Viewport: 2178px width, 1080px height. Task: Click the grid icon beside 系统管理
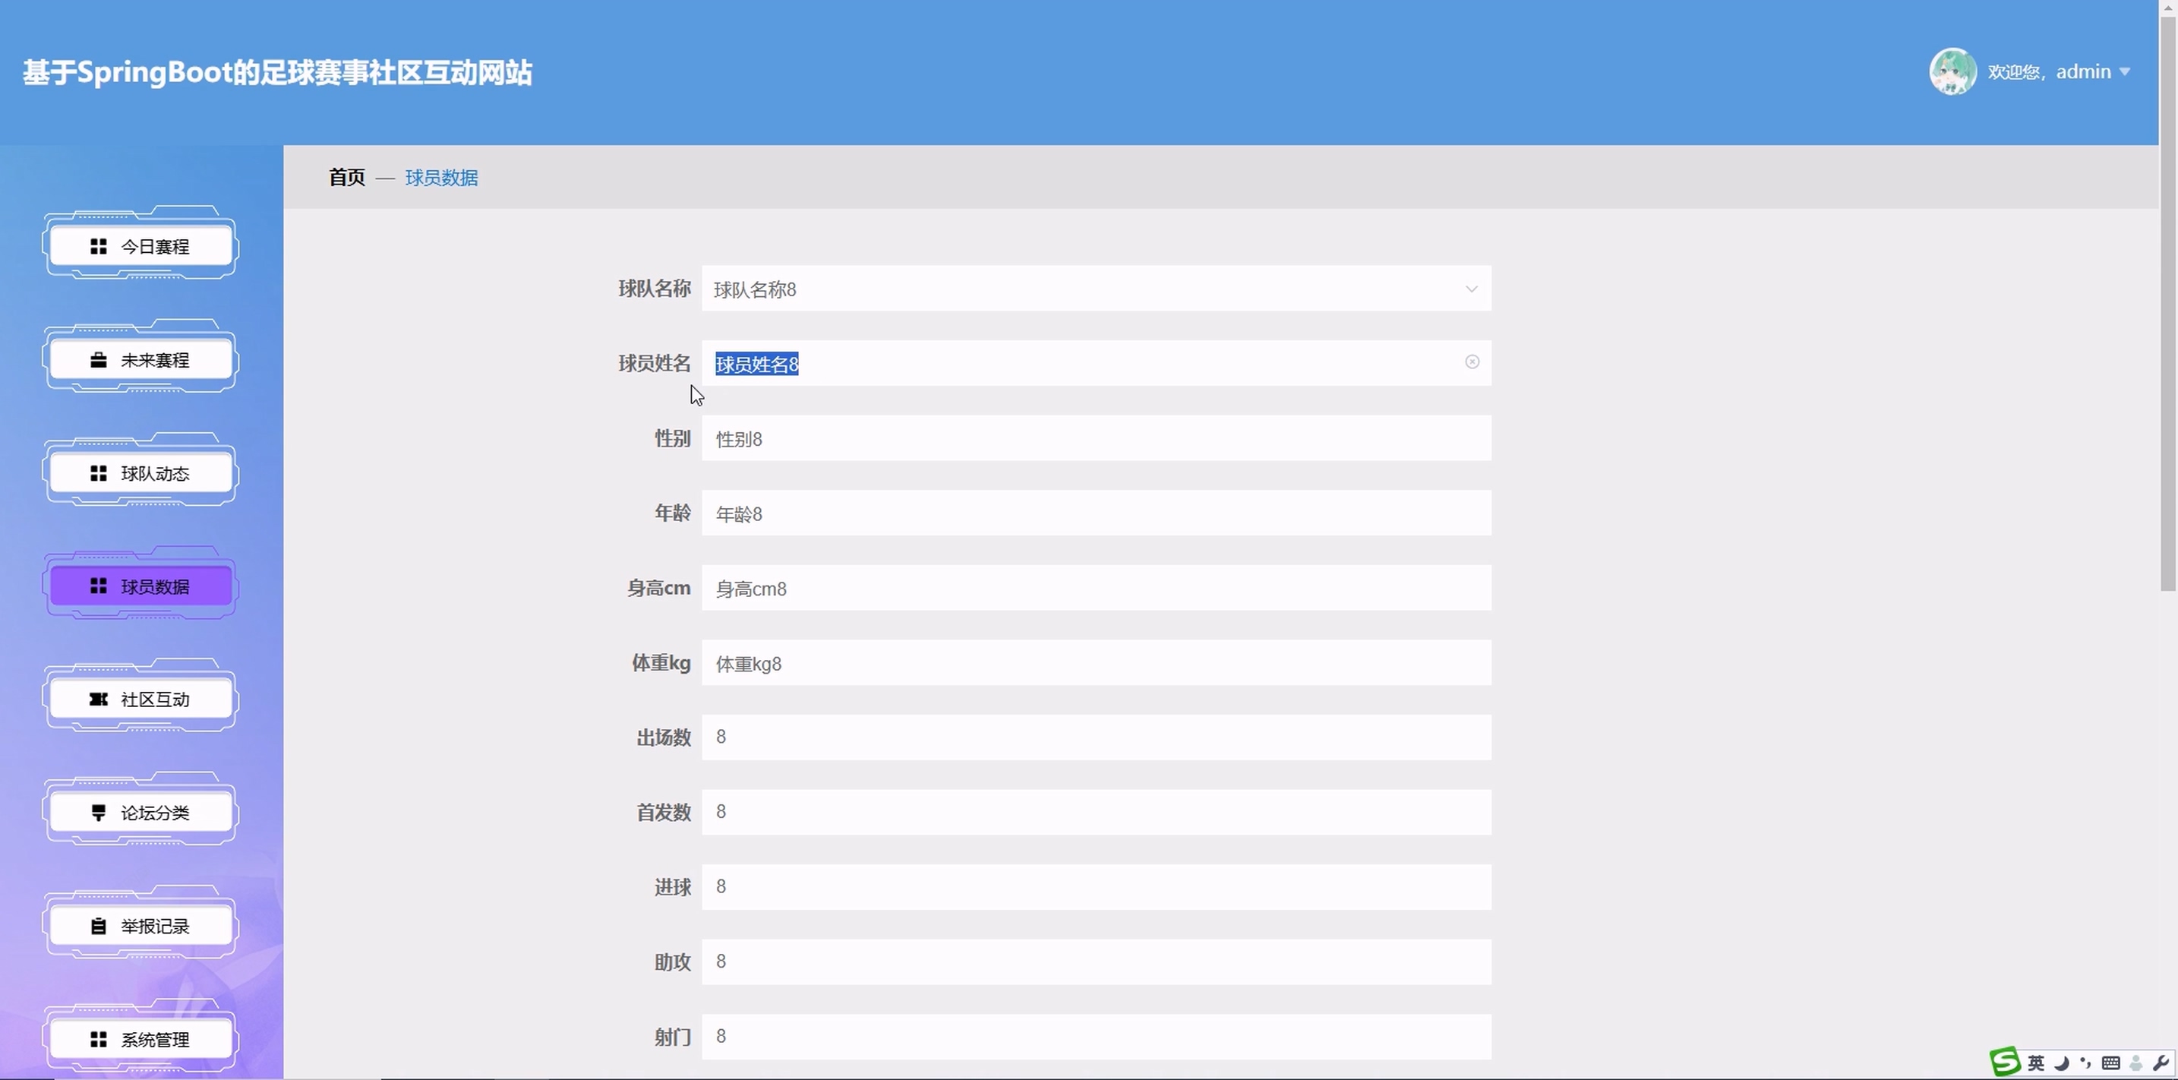point(98,1040)
